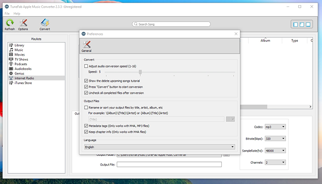Select the rightmost layout view icon
Viewport: 322px width, 184px height.
pyautogui.click(x=308, y=24)
